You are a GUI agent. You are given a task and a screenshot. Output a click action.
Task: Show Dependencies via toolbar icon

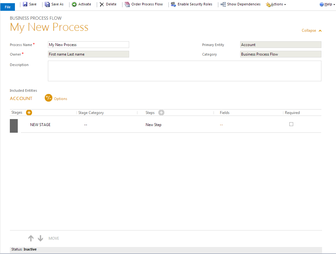223,4
